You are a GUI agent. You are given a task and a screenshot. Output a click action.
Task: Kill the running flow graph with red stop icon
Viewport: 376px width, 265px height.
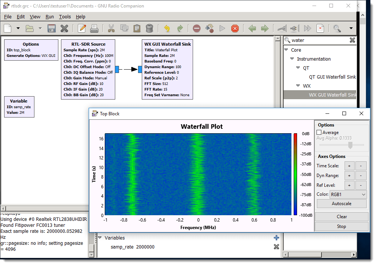pyautogui.click(x=235, y=28)
